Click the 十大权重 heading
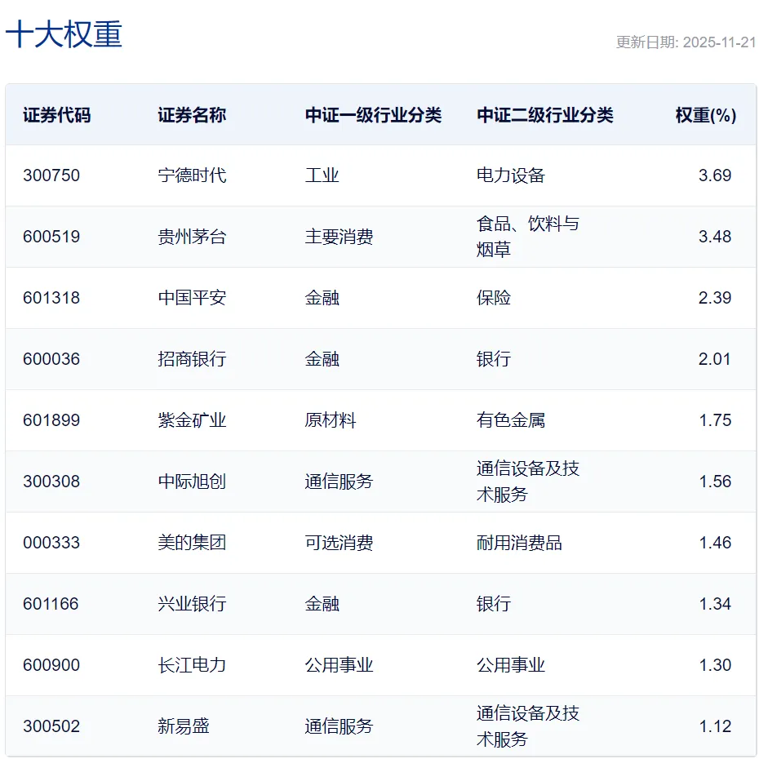This screenshot has height=759, width=759. 64,34
